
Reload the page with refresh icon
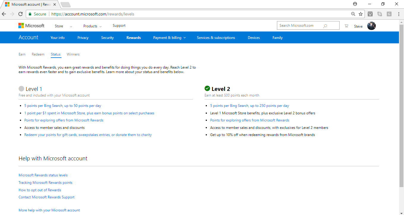click(20, 14)
